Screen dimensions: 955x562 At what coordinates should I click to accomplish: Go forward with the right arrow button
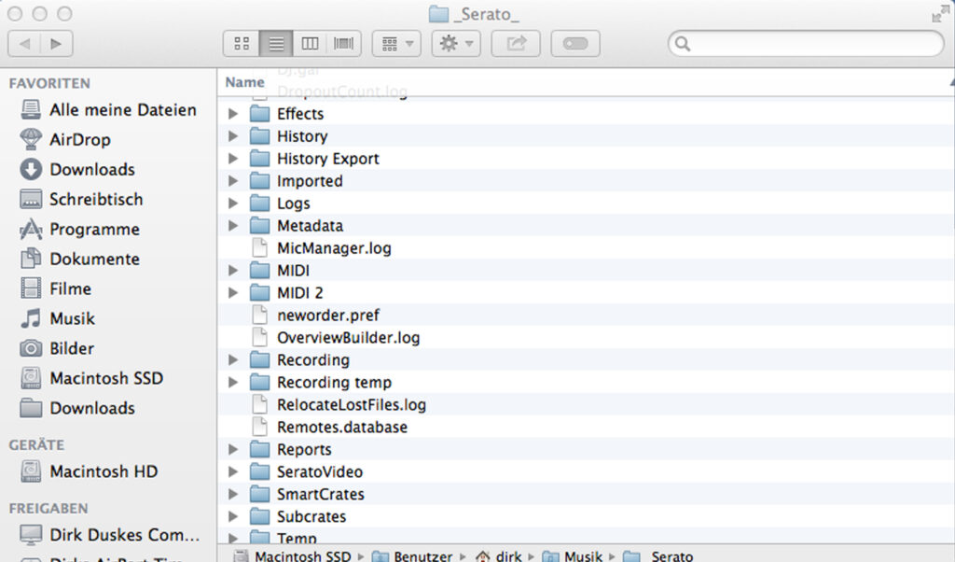pos(57,44)
